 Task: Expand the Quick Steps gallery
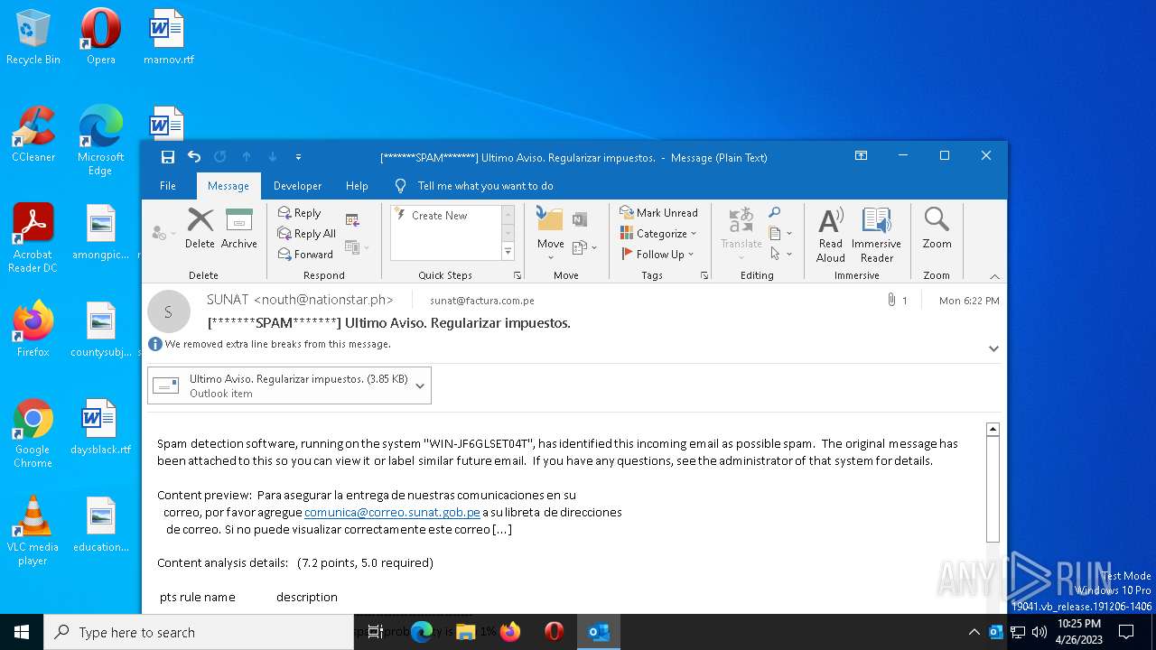[508, 253]
